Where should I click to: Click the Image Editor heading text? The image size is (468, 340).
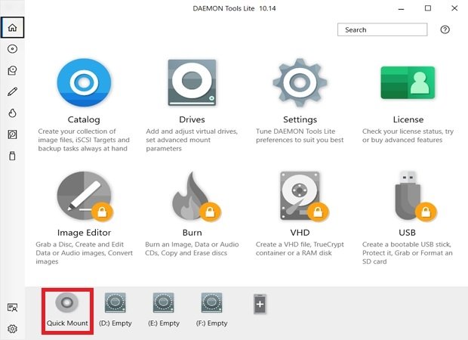84,233
